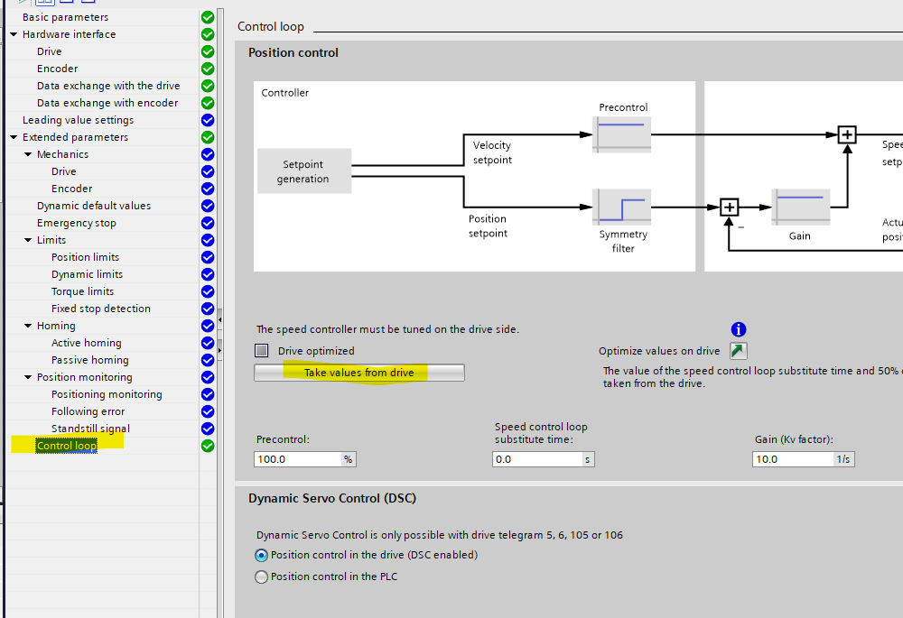The width and height of the screenshot is (903, 618).
Task: Open Data exchange with the drive
Action: tap(108, 86)
